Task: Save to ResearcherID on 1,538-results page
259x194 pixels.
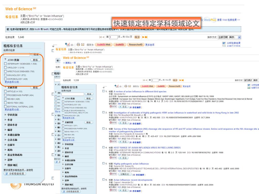Action: click(175, 86)
